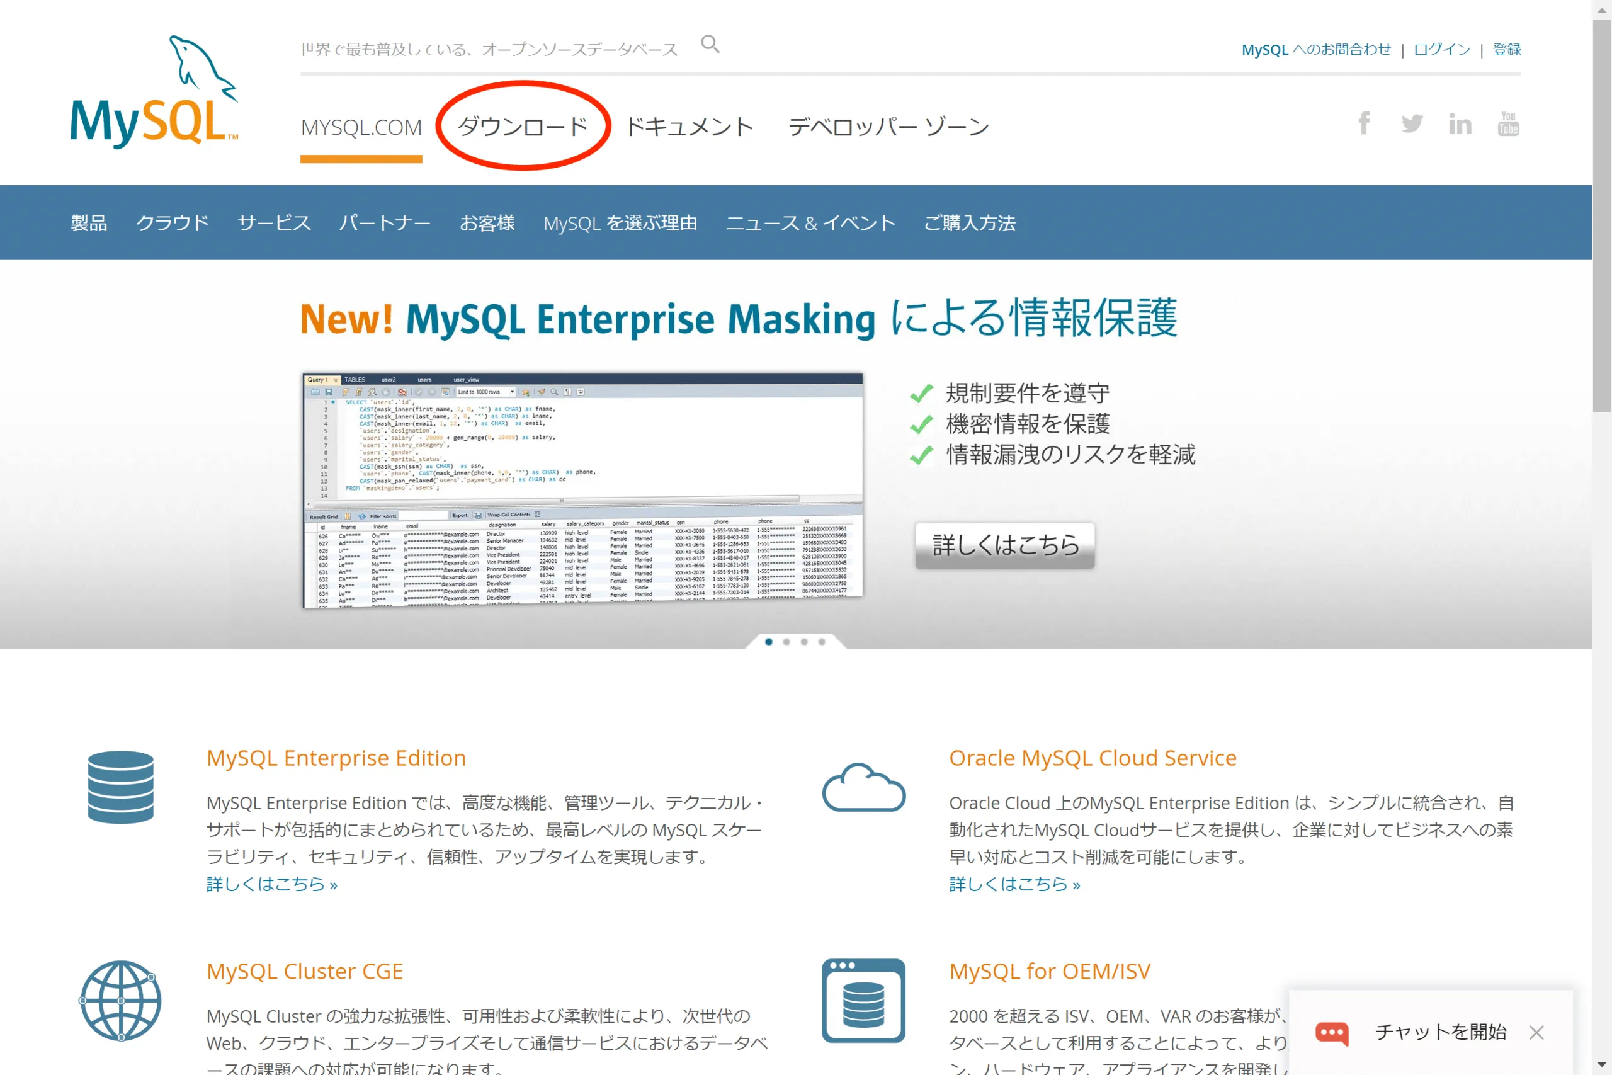This screenshot has height=1075, width=1612.
Task: Click the cloud icon for Cloud Service
Action: click(x=863, y=787)
